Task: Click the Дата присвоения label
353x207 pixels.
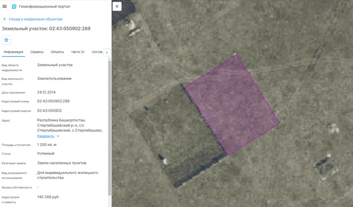Action: pos(13,92)
